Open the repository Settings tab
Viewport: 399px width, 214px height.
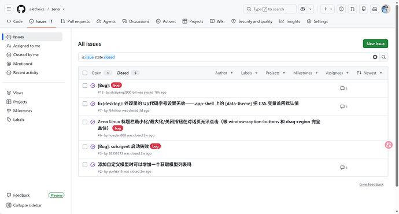coord(317,21)
